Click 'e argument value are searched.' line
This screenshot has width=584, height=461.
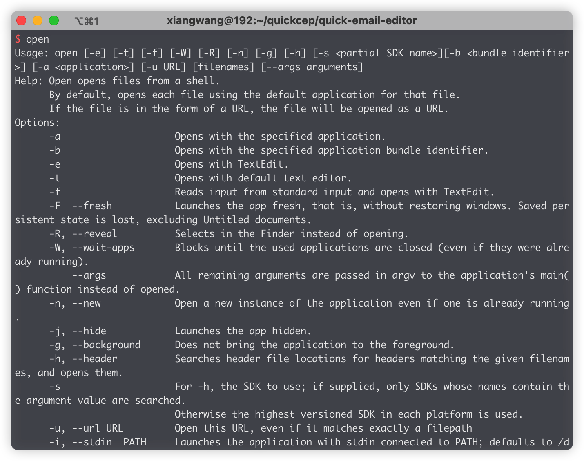pos(100,401)
